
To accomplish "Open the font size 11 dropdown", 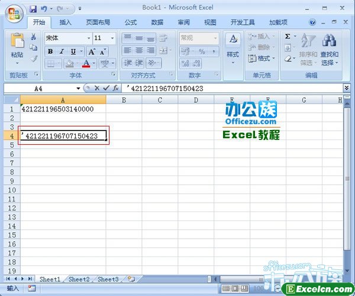I will [112, 38].
